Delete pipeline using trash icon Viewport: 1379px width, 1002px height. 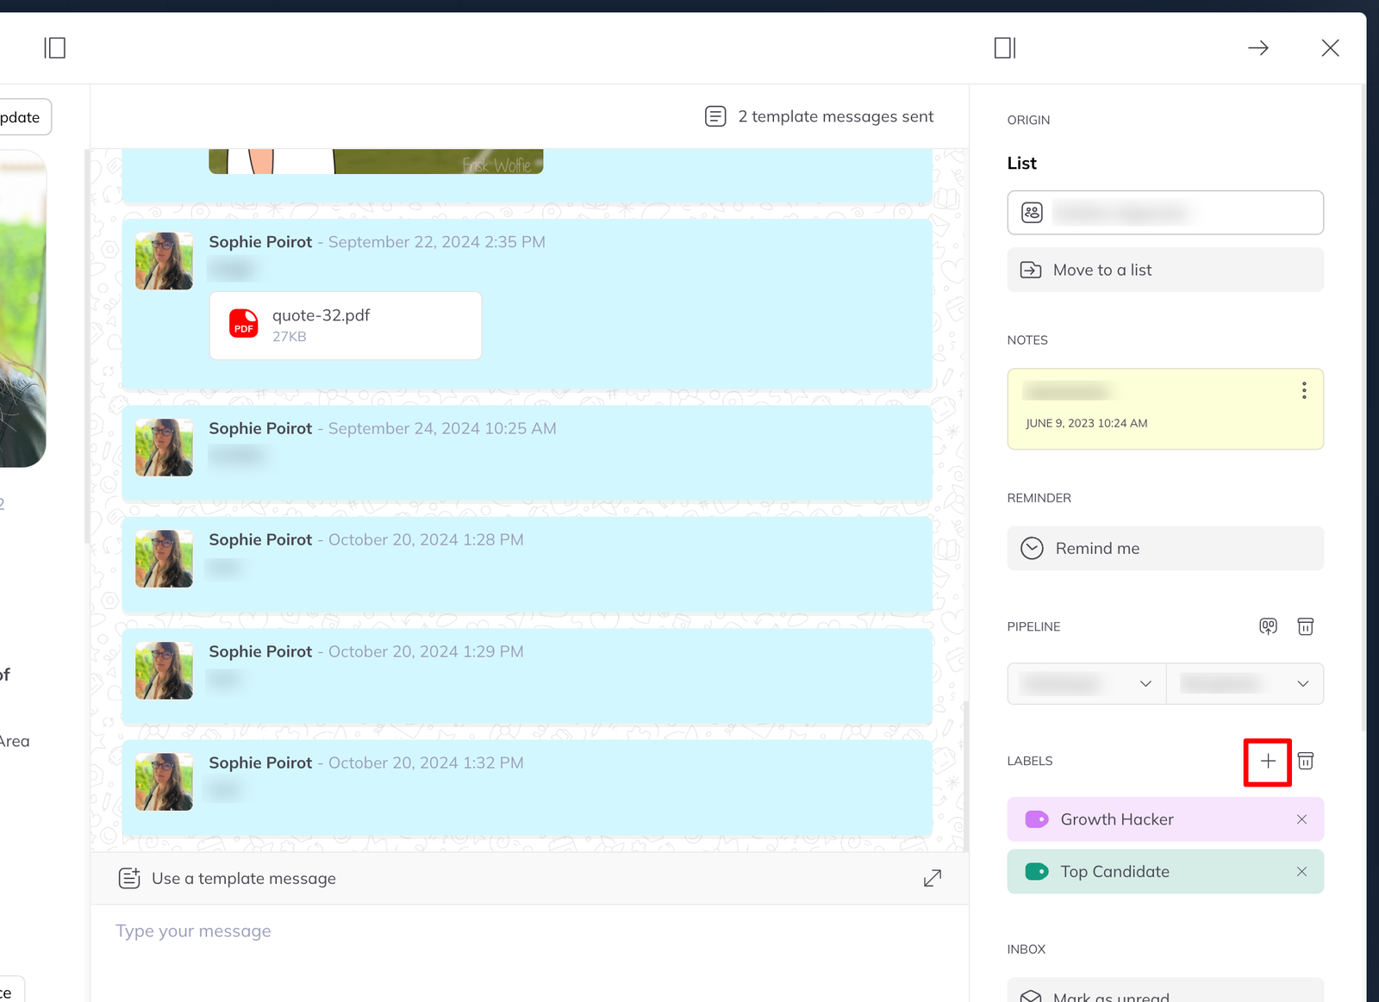coord(1306,626)
